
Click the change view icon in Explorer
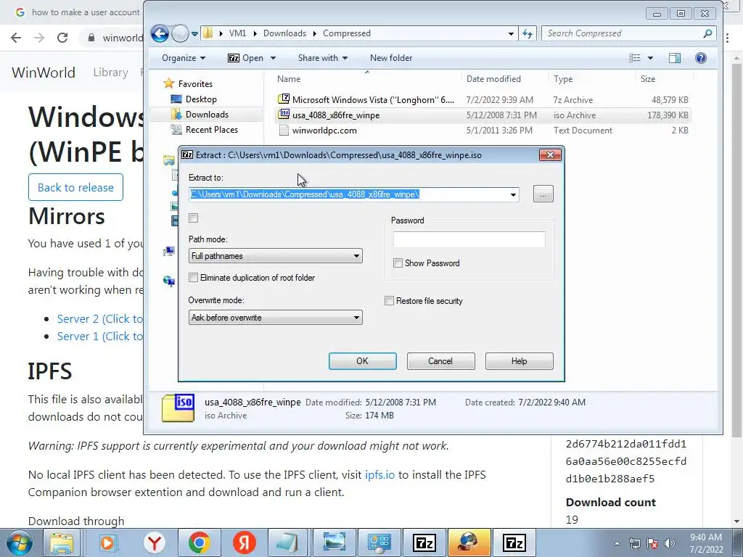(x=634, y=58)
